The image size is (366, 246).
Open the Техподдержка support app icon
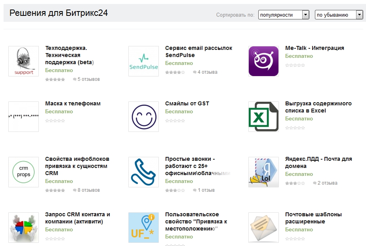tap(24, 61)
